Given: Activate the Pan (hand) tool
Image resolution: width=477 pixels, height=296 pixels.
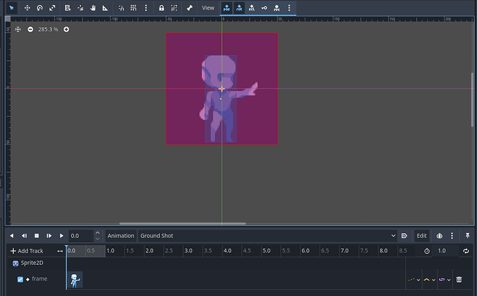Looking at the screenshot, I should click(x=92, y=8).
